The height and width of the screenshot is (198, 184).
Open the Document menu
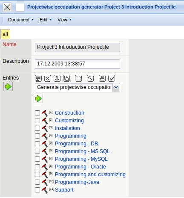coord(21,20)
